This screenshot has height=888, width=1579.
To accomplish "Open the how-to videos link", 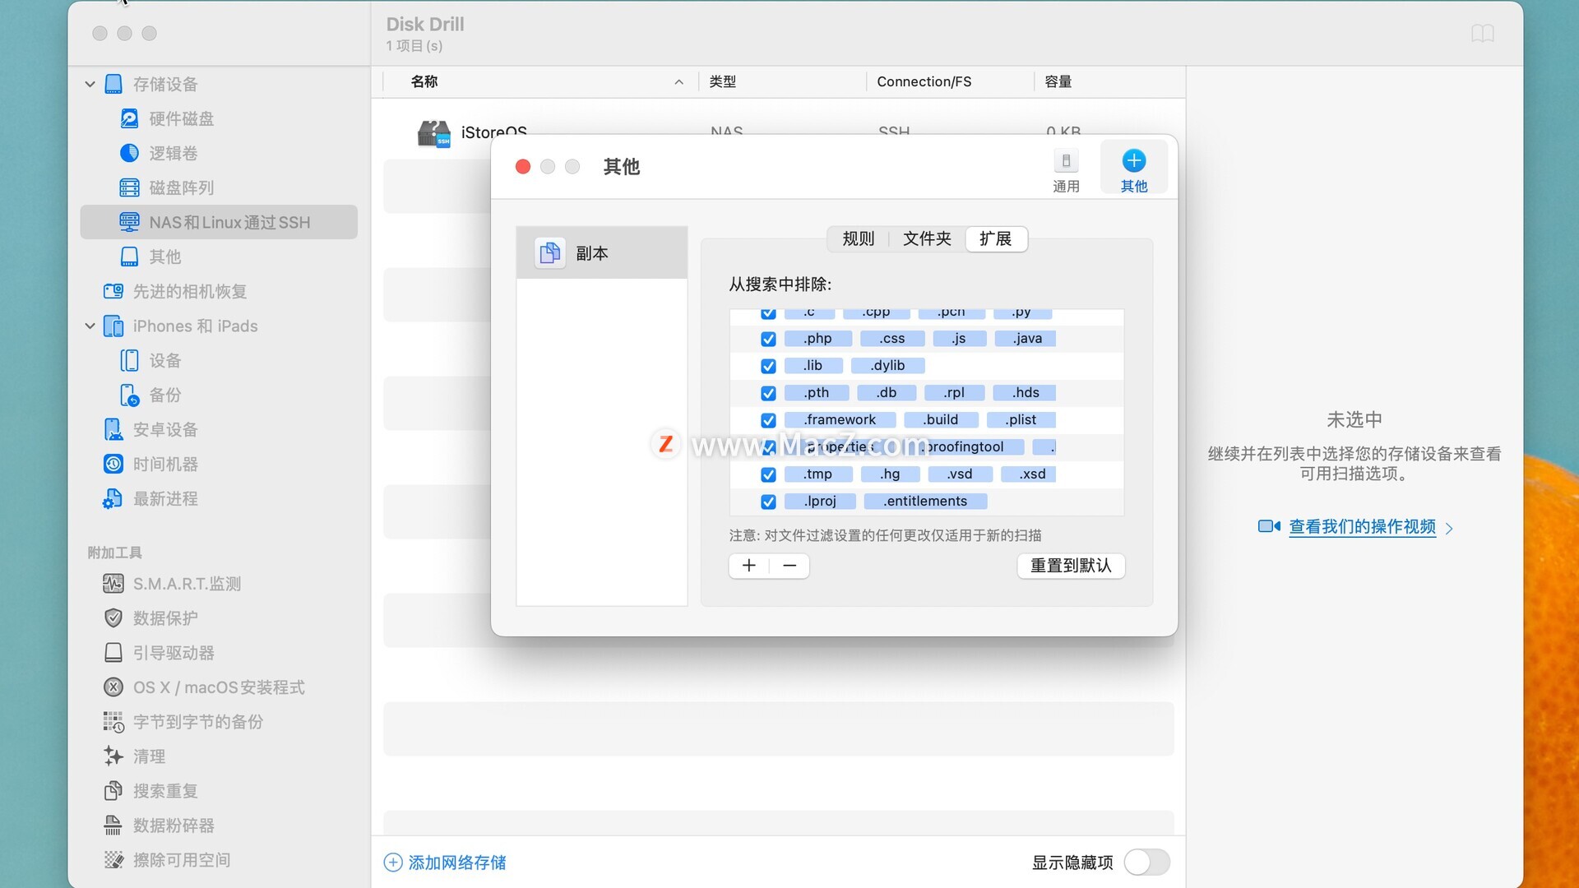I will coord(1362,527).
